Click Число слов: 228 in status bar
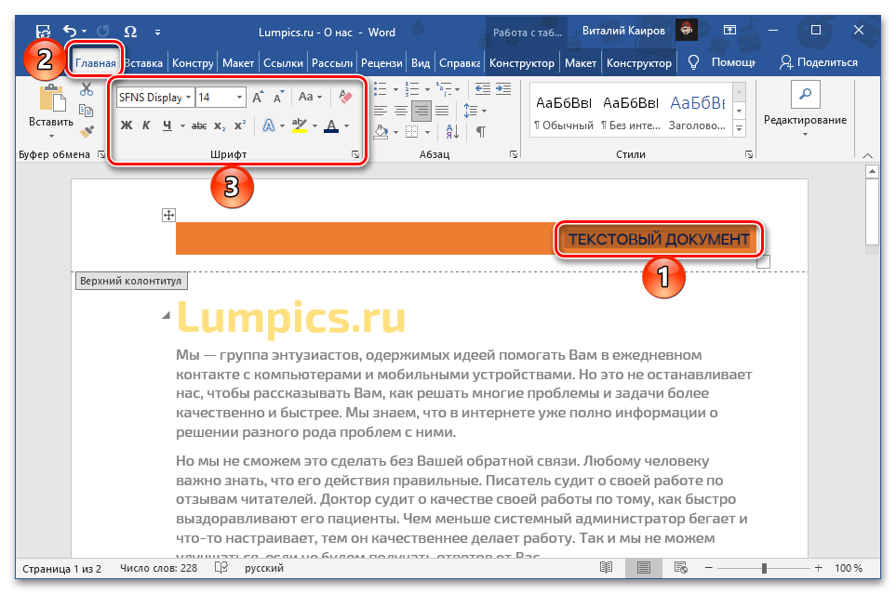This screenshot has width=896, height=594. tap(158, 568)
